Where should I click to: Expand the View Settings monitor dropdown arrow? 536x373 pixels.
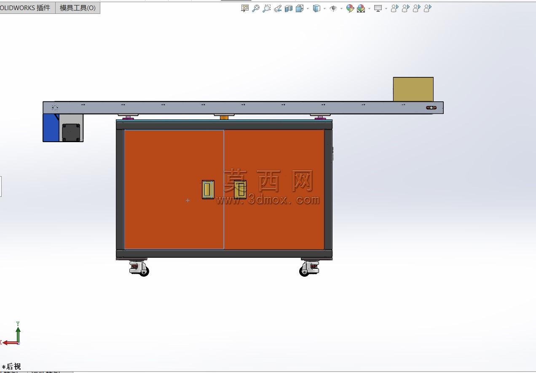pos(386,8)
